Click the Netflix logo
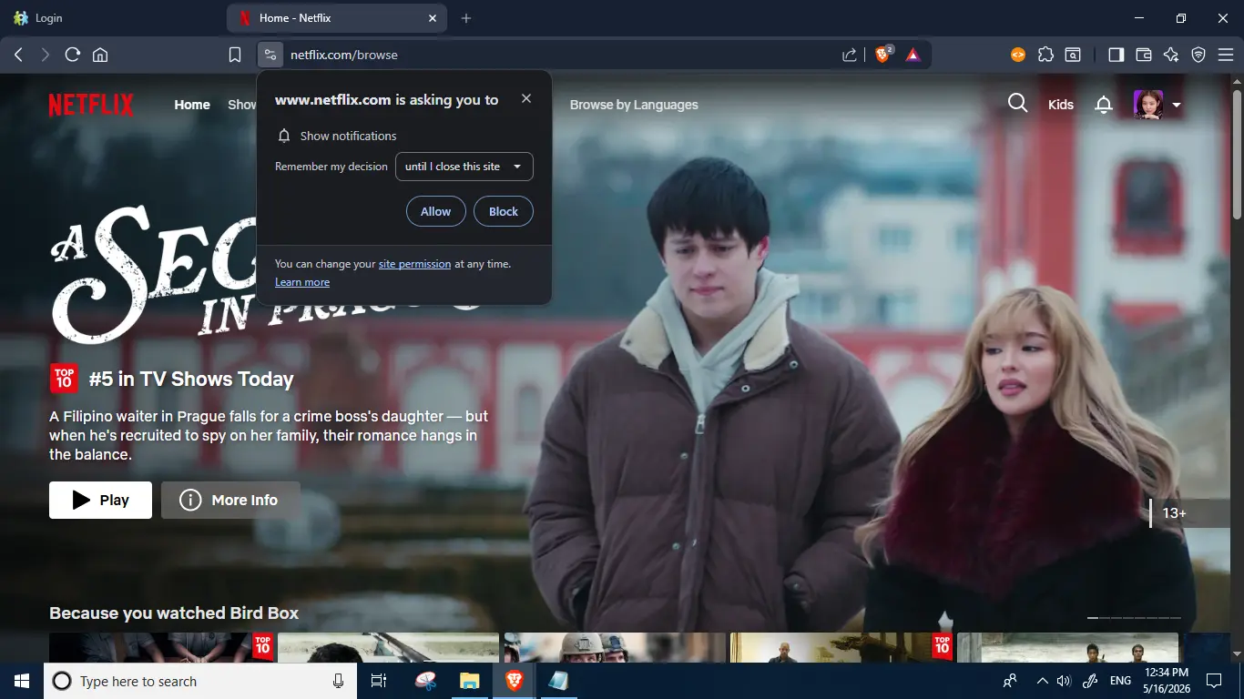This screenshot has width=1244, height=699. pos(91,105)
